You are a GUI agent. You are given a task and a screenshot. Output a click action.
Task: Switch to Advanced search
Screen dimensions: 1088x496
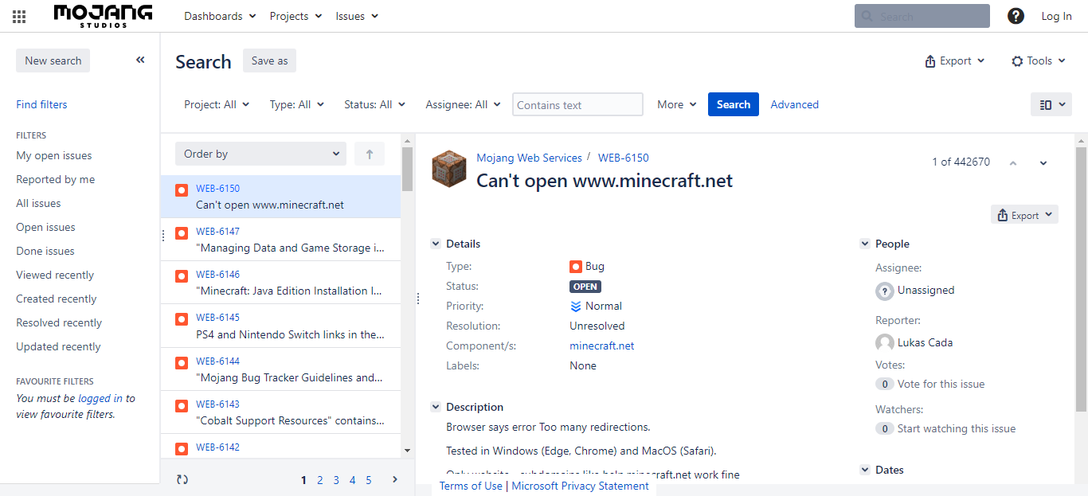coord(794,104)
